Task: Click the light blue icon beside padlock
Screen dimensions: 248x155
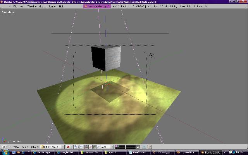Action: coord(144,147)
